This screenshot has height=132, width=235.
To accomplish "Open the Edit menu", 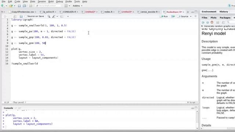I will click(10, 1).
